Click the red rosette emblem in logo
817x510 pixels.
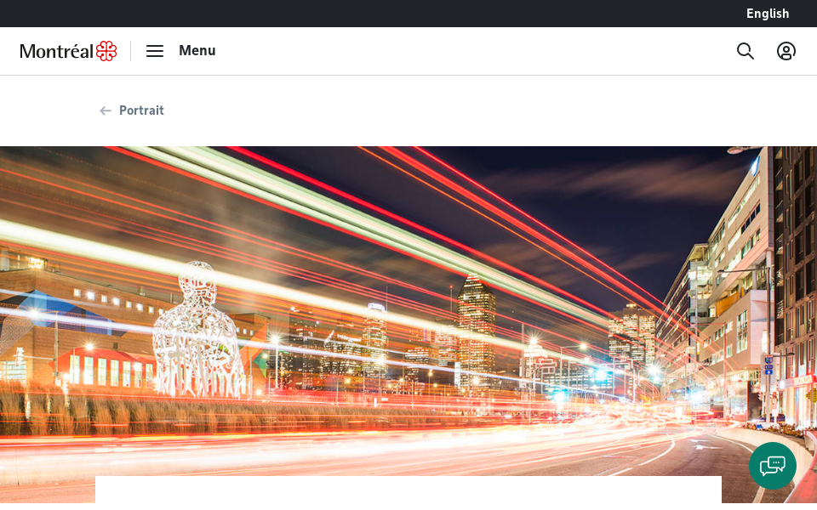click(x=106, y=51)
